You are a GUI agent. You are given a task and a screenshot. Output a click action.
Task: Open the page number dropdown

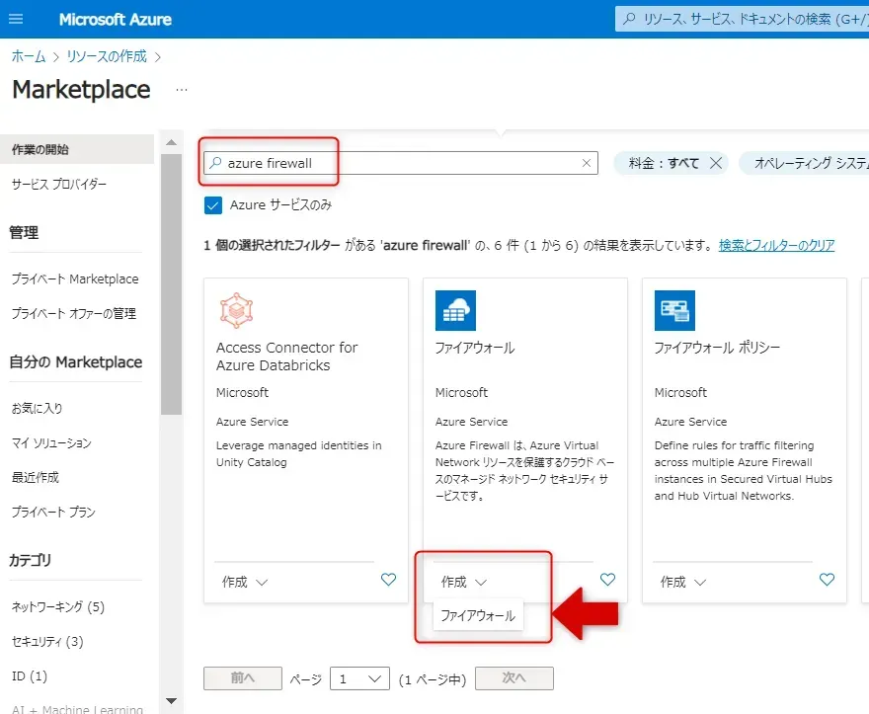tap(359, 679)
